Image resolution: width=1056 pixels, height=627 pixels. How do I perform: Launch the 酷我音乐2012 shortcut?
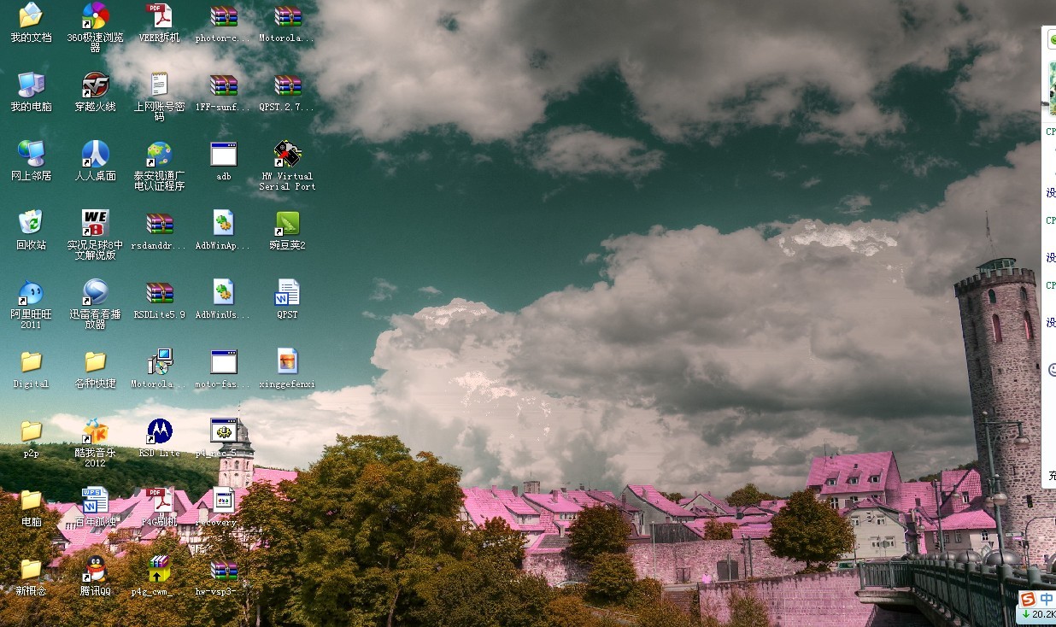pyautogui.click(x=95, y=430)
